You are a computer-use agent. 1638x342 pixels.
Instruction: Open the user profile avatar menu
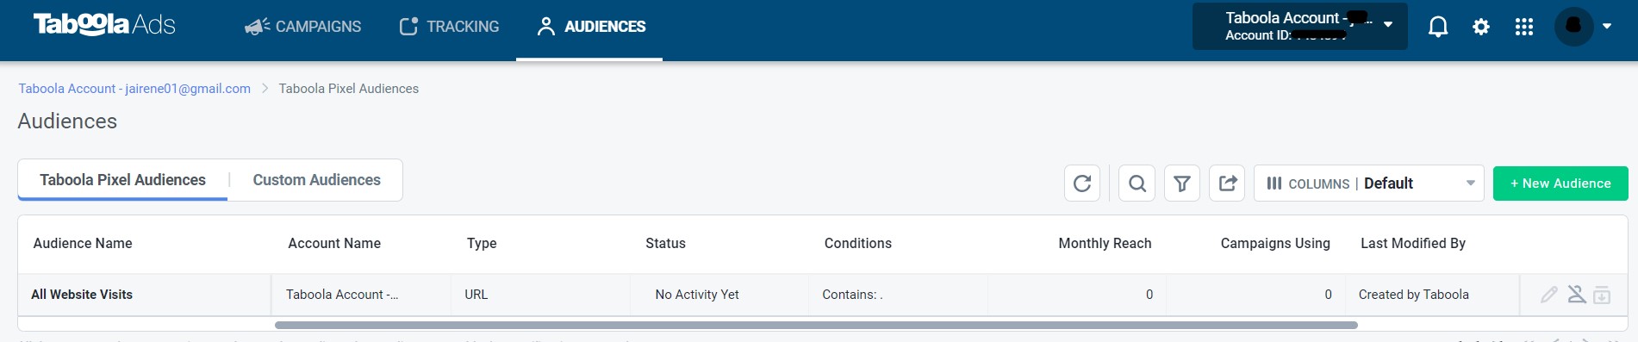pyautogui.click(x=1583, y=26)
